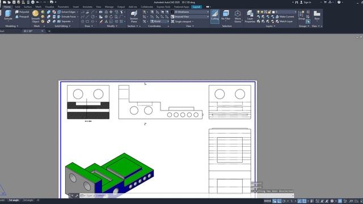Image resolution: width=363 pixels, height=204 pixels.
Task: Click the section view with hatched bars
Action: 88,102
